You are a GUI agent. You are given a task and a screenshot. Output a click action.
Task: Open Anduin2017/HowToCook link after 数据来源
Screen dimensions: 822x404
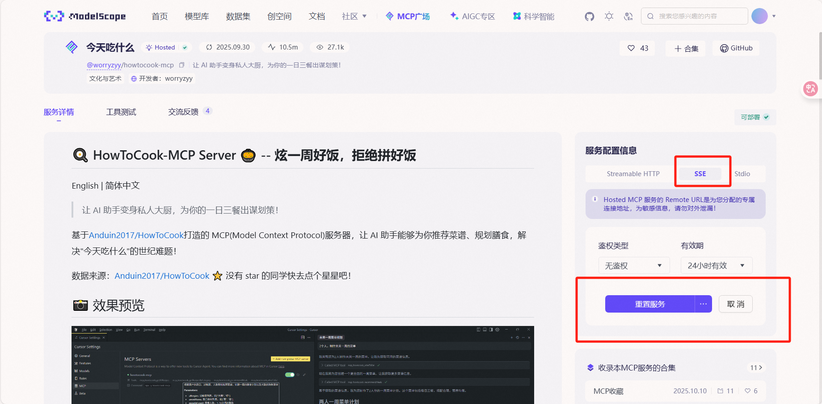[x=162, y=276]
